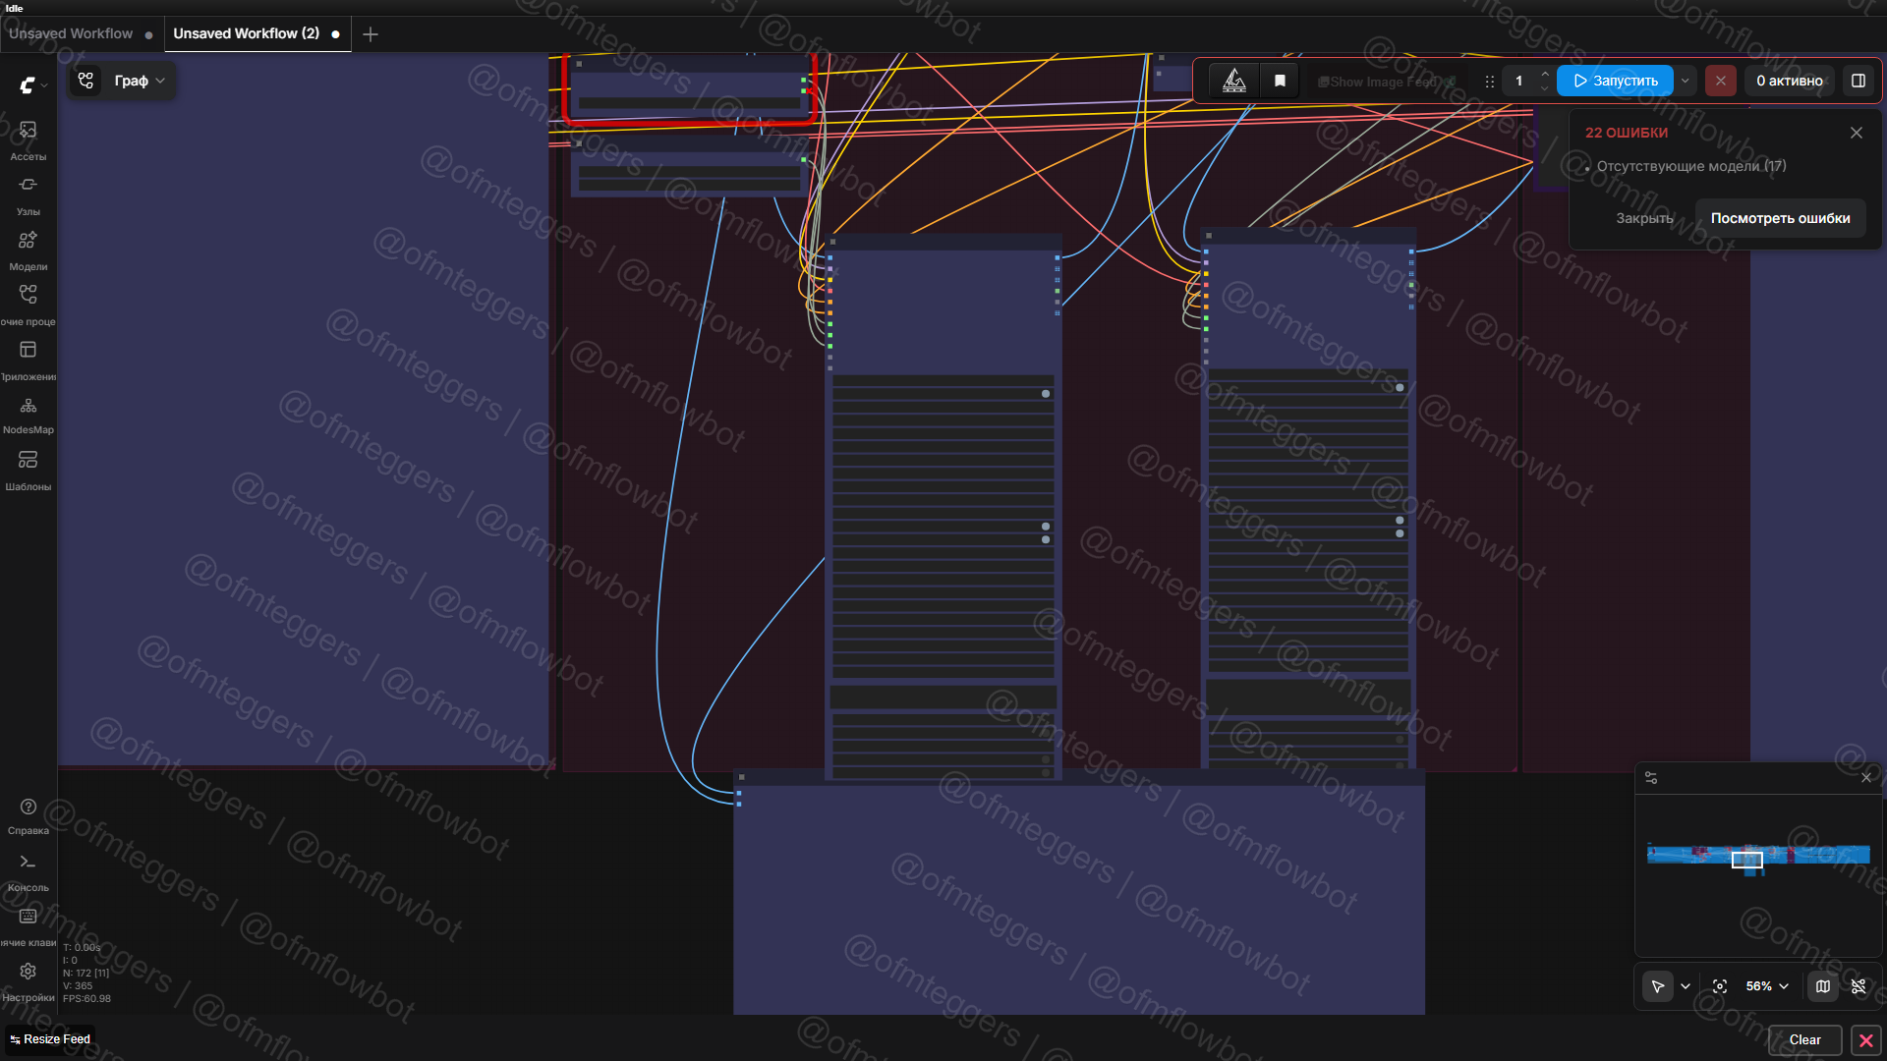Expand the Запустить run options arrow
Image resolution: width=1887 pixels, height=1061 pixels.
click(x=1686, y=81)
